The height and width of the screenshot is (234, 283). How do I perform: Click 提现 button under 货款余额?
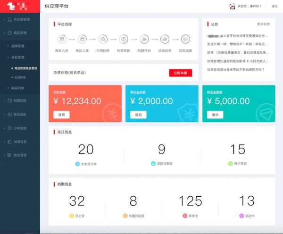coord(62,115)
